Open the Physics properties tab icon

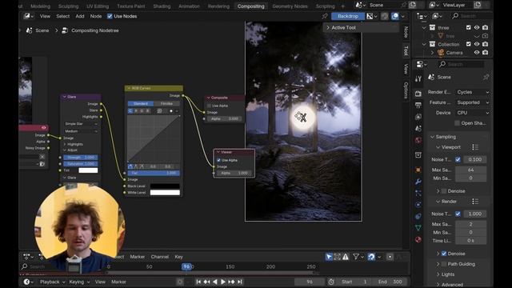pos(418,205)
